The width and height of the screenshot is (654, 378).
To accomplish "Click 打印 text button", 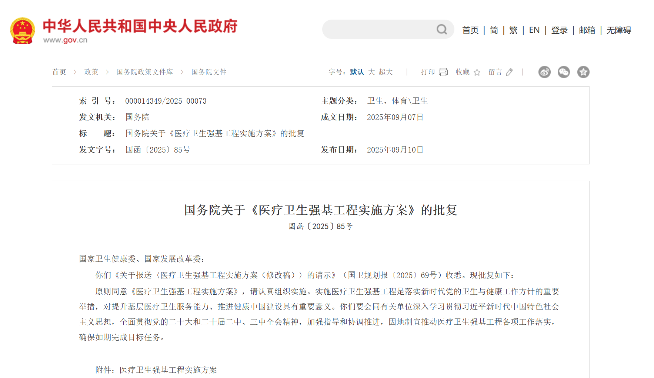I will pos(428,72).
